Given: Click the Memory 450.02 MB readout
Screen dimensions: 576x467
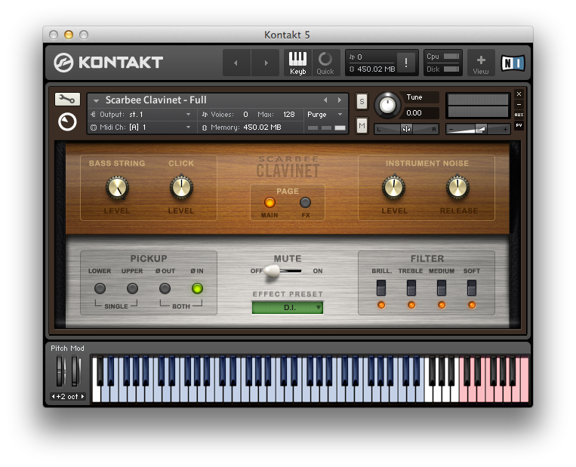Looking at the screenshot, I should [246, 128].
